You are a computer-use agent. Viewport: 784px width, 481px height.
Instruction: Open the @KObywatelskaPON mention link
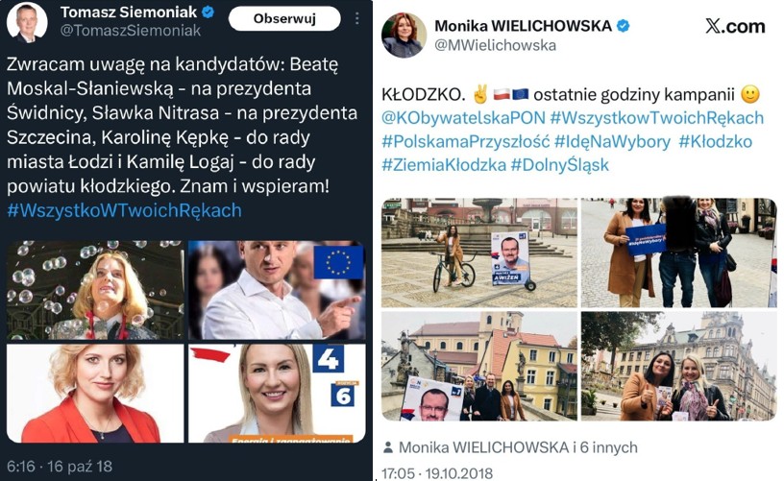[x=463, y=118]
